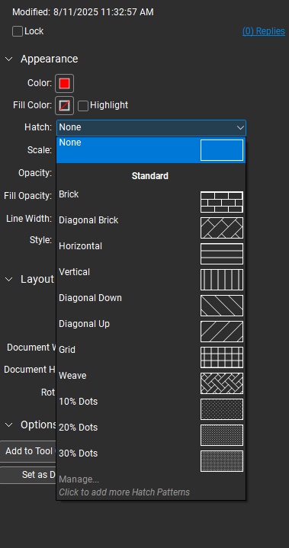Viewport: 289px width, 548px height.
Task: Close the Hatch dropdown via its arrow
Action: tap(240, 127)
